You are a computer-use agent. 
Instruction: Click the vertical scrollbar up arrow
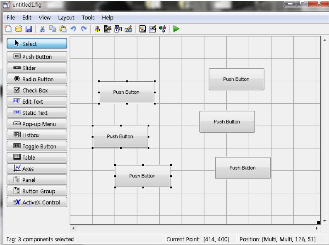[x=324, y=40]
